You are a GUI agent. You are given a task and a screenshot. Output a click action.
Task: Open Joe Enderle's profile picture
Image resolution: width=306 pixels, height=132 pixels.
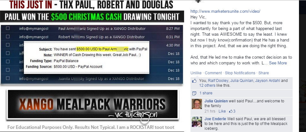(197, 122)
